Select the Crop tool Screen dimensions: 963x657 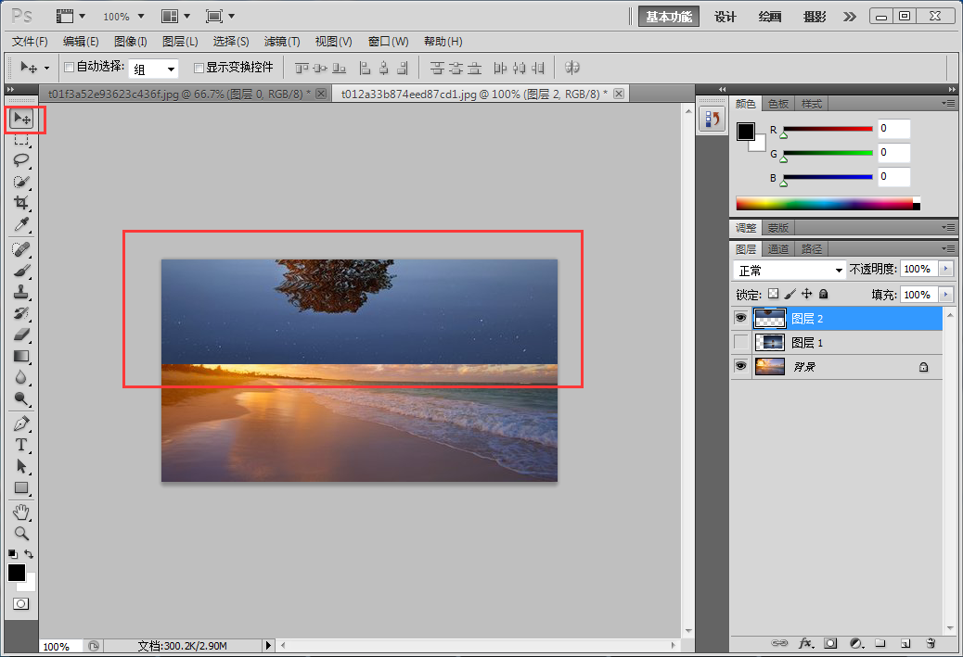tap(21, 203)
